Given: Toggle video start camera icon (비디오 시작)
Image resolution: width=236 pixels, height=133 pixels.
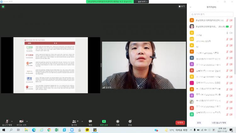Looking at the screenshot, I should [x=21, y=121].
